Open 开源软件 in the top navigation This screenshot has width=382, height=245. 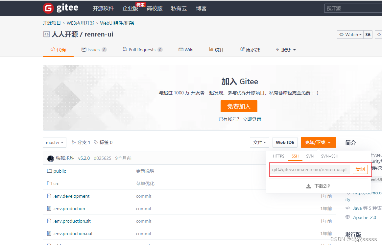(x=103, y=8)
